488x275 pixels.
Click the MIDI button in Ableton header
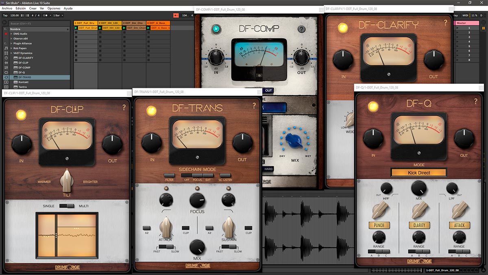tap(466, 15)
